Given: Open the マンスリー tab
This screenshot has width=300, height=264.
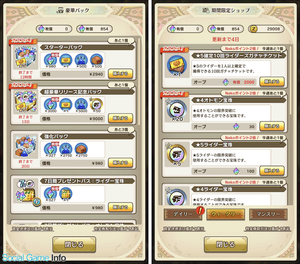Looking at the screenshot, I should (268, 214).
